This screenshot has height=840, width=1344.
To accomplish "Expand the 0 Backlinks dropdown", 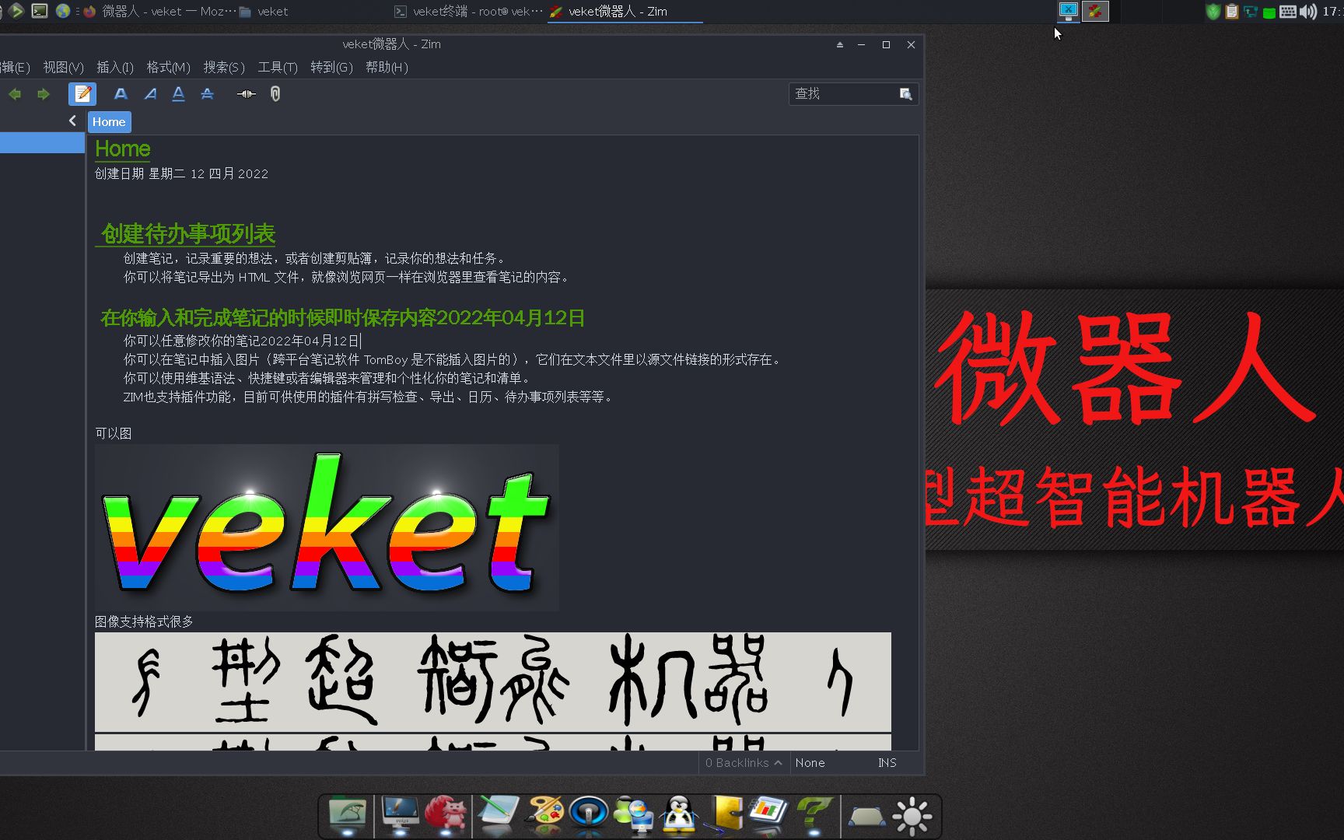I will 744,763.
